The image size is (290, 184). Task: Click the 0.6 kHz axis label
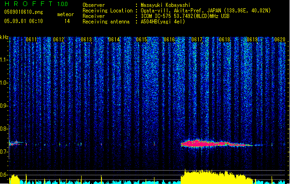(x=4, y=175)
